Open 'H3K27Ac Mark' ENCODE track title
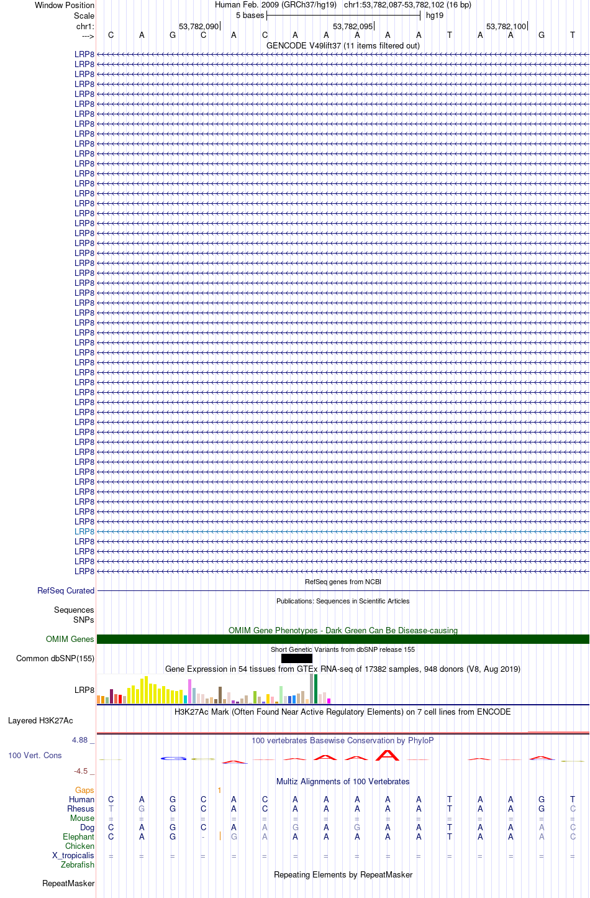Viewport: 590px width, 898px height. (343, 712)
